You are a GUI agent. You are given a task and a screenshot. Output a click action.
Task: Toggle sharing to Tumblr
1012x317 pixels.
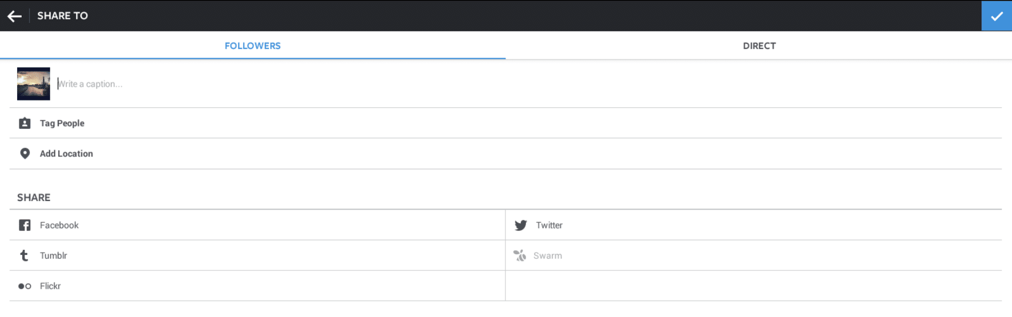click(x=257, y=255)
